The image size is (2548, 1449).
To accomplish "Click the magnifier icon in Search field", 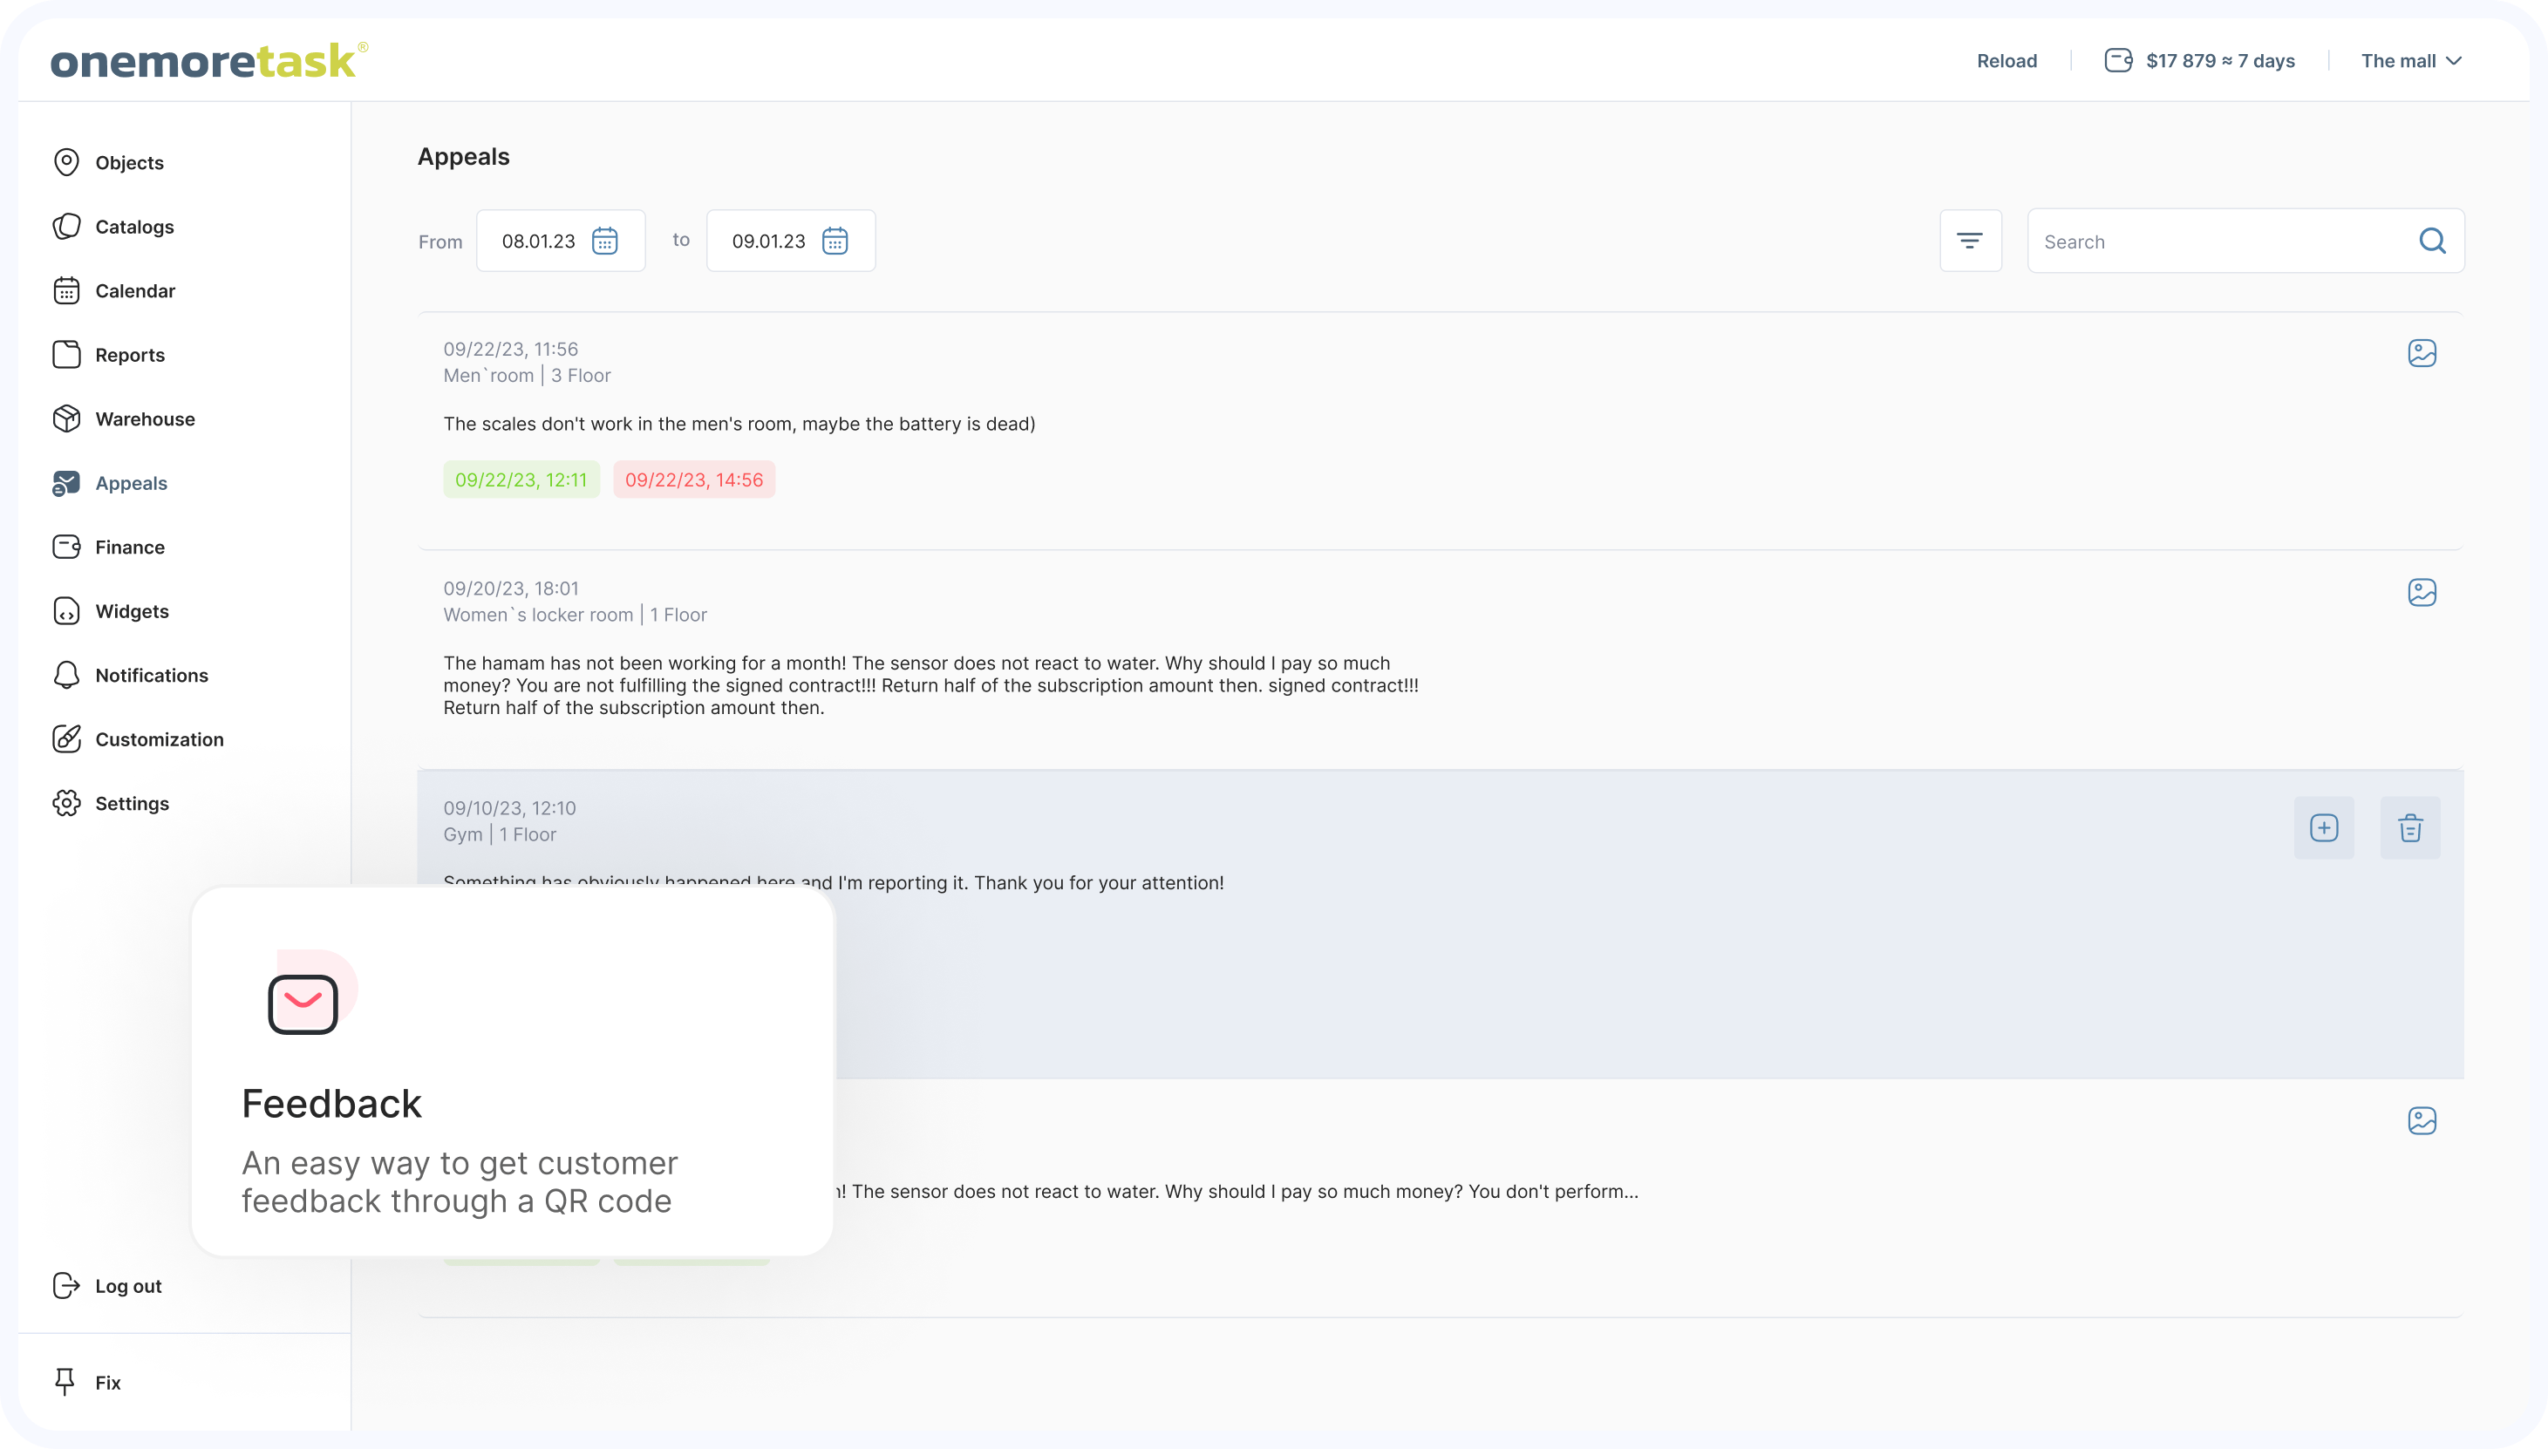I will pos(2431,241).
